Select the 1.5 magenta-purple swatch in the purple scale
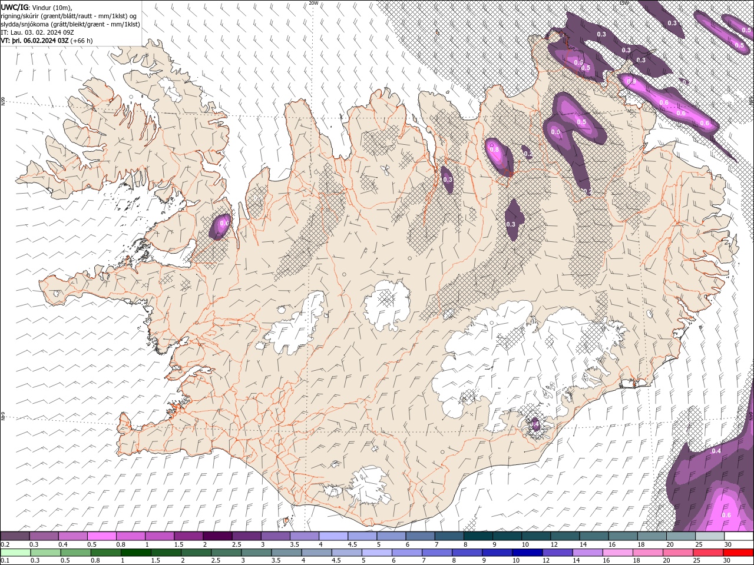The image size is (754, 565). tap(188, 536)
